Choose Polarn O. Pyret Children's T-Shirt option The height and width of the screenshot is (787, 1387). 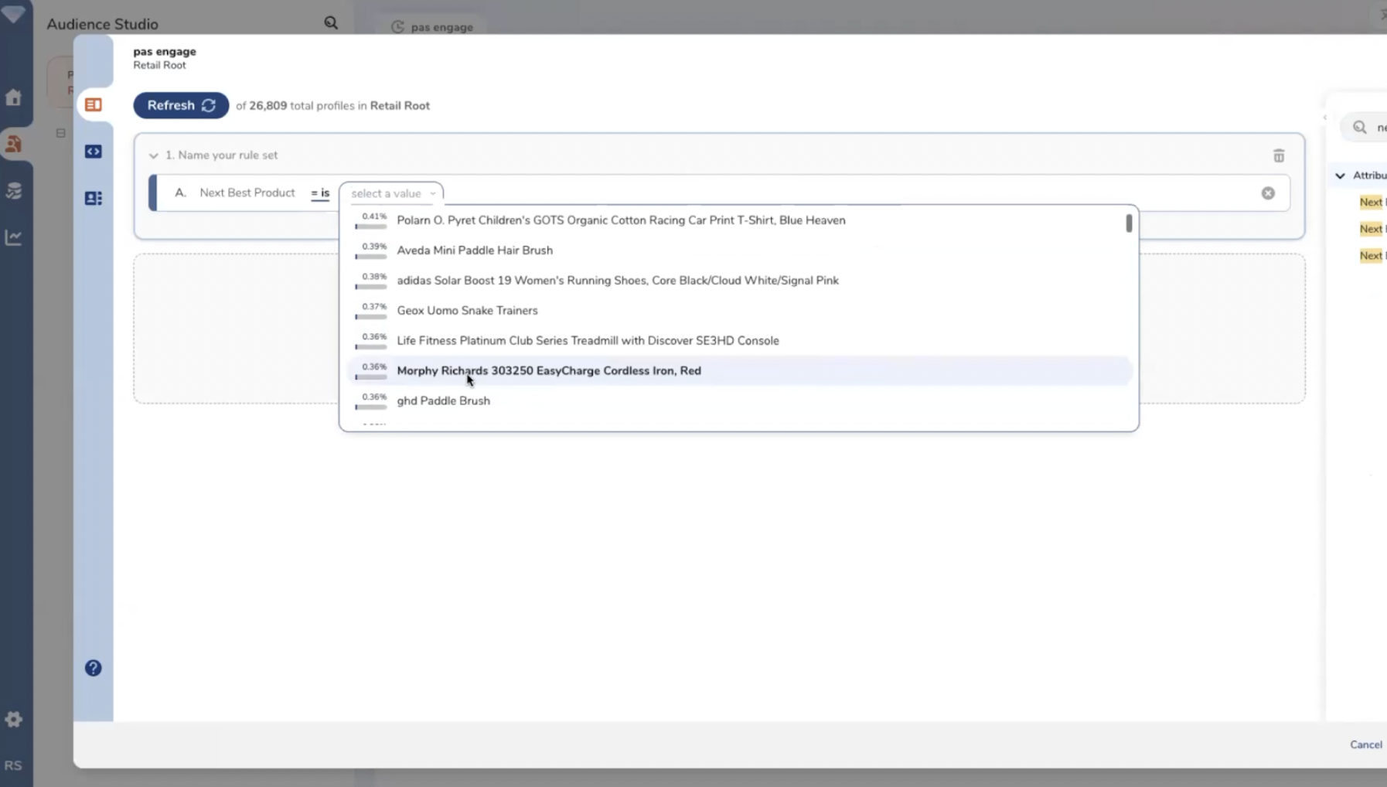pyautogui.click(x=739, y=220)
